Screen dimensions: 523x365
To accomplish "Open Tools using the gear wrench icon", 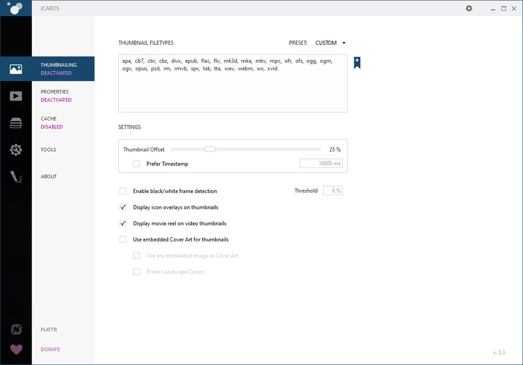I will coord(16,150).
